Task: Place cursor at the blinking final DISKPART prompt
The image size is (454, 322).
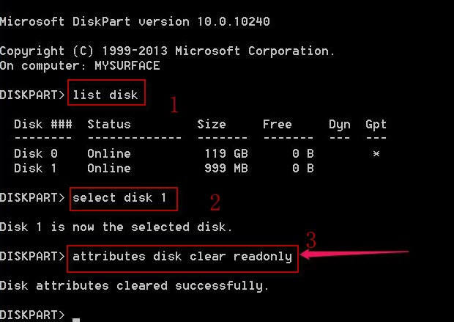Action: coord(76,317)
